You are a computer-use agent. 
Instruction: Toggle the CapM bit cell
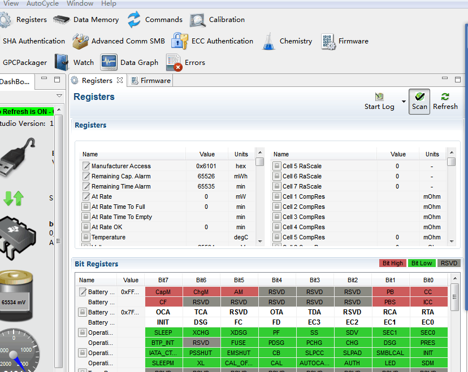[163, 292]
